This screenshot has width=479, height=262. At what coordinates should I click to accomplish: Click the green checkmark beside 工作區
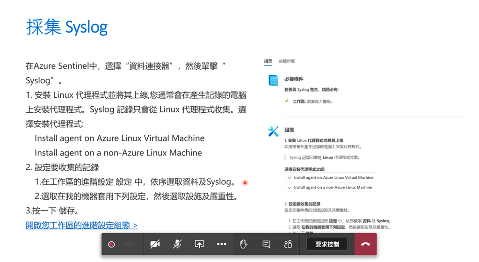click(x=287, y=101)
